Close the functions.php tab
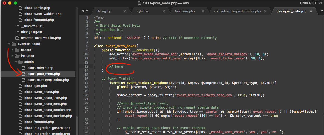324x135 pixels. coord(203,11)
